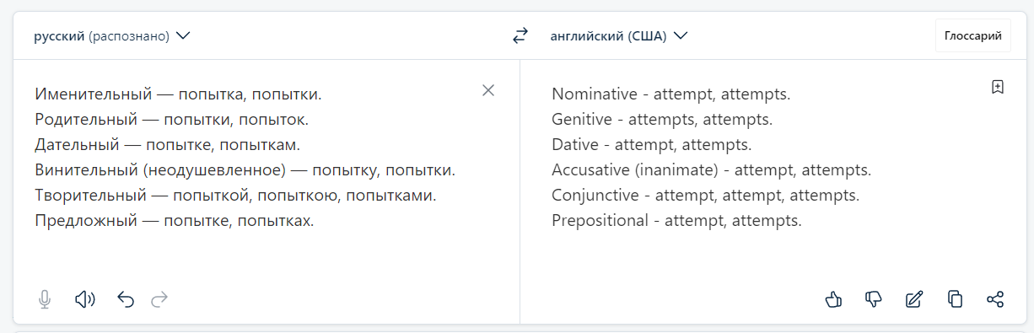Viewport: 1034px width, 333px height.
Task: Click the edit translation pencil icon
Action: pos(914,298)
